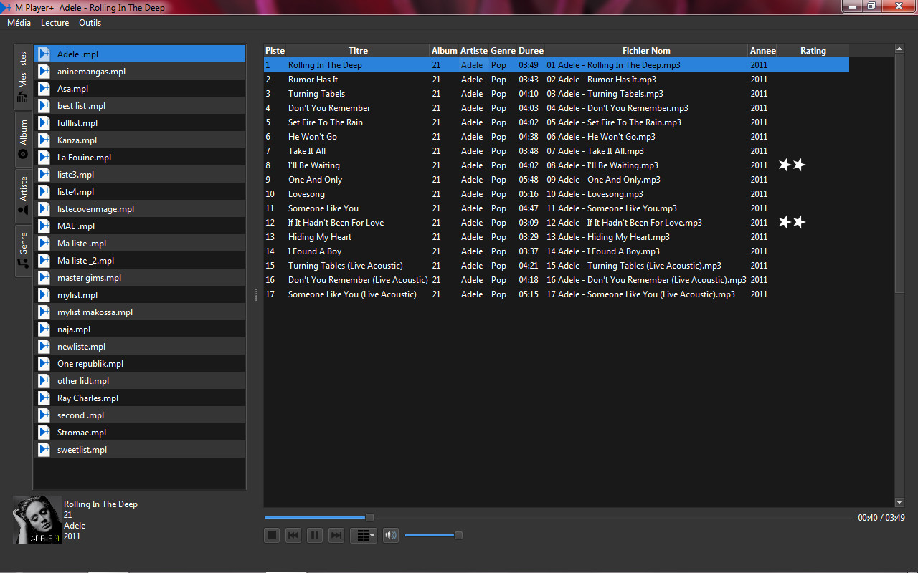Sort tracks by Piste column header
Screen dimensions: 918x573
pos(275,51)
